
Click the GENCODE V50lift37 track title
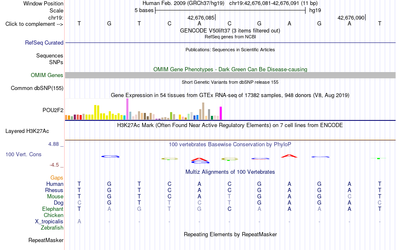(x=230, y=30)
